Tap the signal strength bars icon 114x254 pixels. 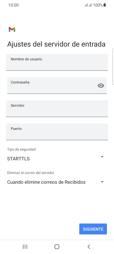(88, 5)
